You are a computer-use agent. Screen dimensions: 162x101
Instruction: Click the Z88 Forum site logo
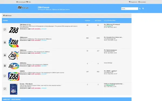(x=23, y=8)
